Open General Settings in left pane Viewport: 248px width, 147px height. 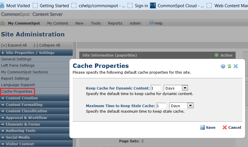[16, 59]
